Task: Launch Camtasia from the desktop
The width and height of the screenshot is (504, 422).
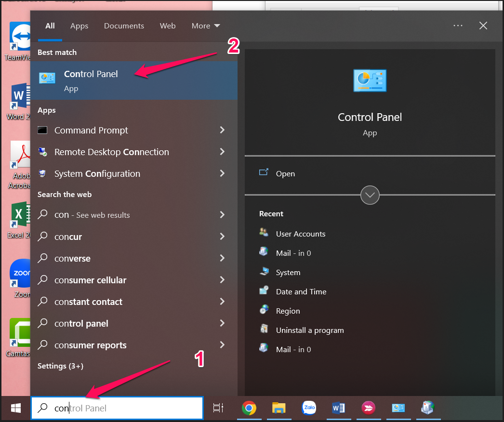Action: [x=19, y=332]
